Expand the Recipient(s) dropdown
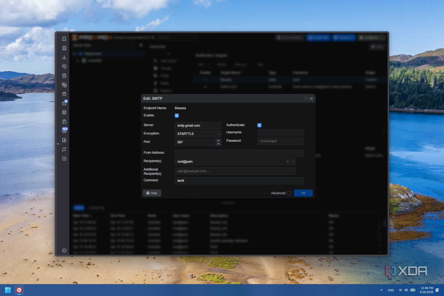This screenshot has height=296, width=444. (x=293, y=161)
